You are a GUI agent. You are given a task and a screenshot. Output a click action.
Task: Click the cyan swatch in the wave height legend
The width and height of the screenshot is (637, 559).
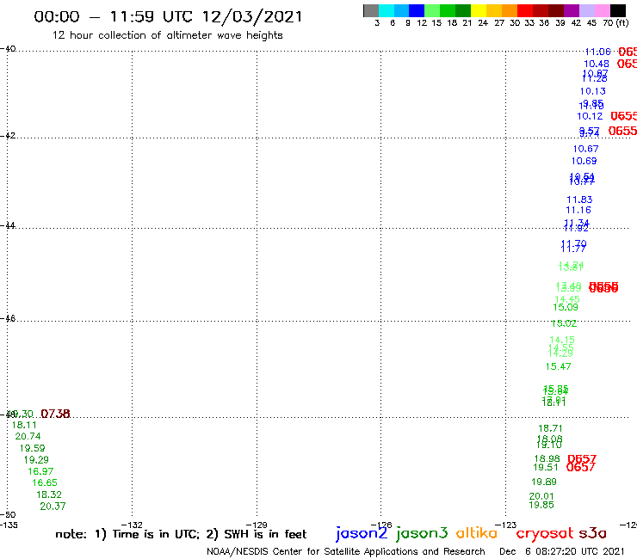pyautogui.click(x=387, y=10)
